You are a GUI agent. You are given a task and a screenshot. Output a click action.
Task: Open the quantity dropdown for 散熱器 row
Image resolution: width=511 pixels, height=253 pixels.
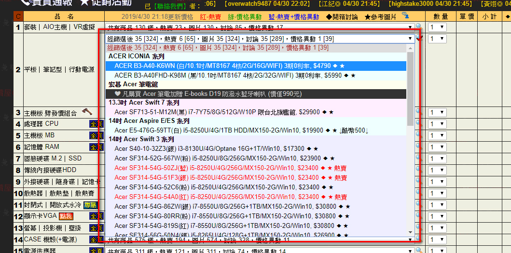tap(437, 193)
